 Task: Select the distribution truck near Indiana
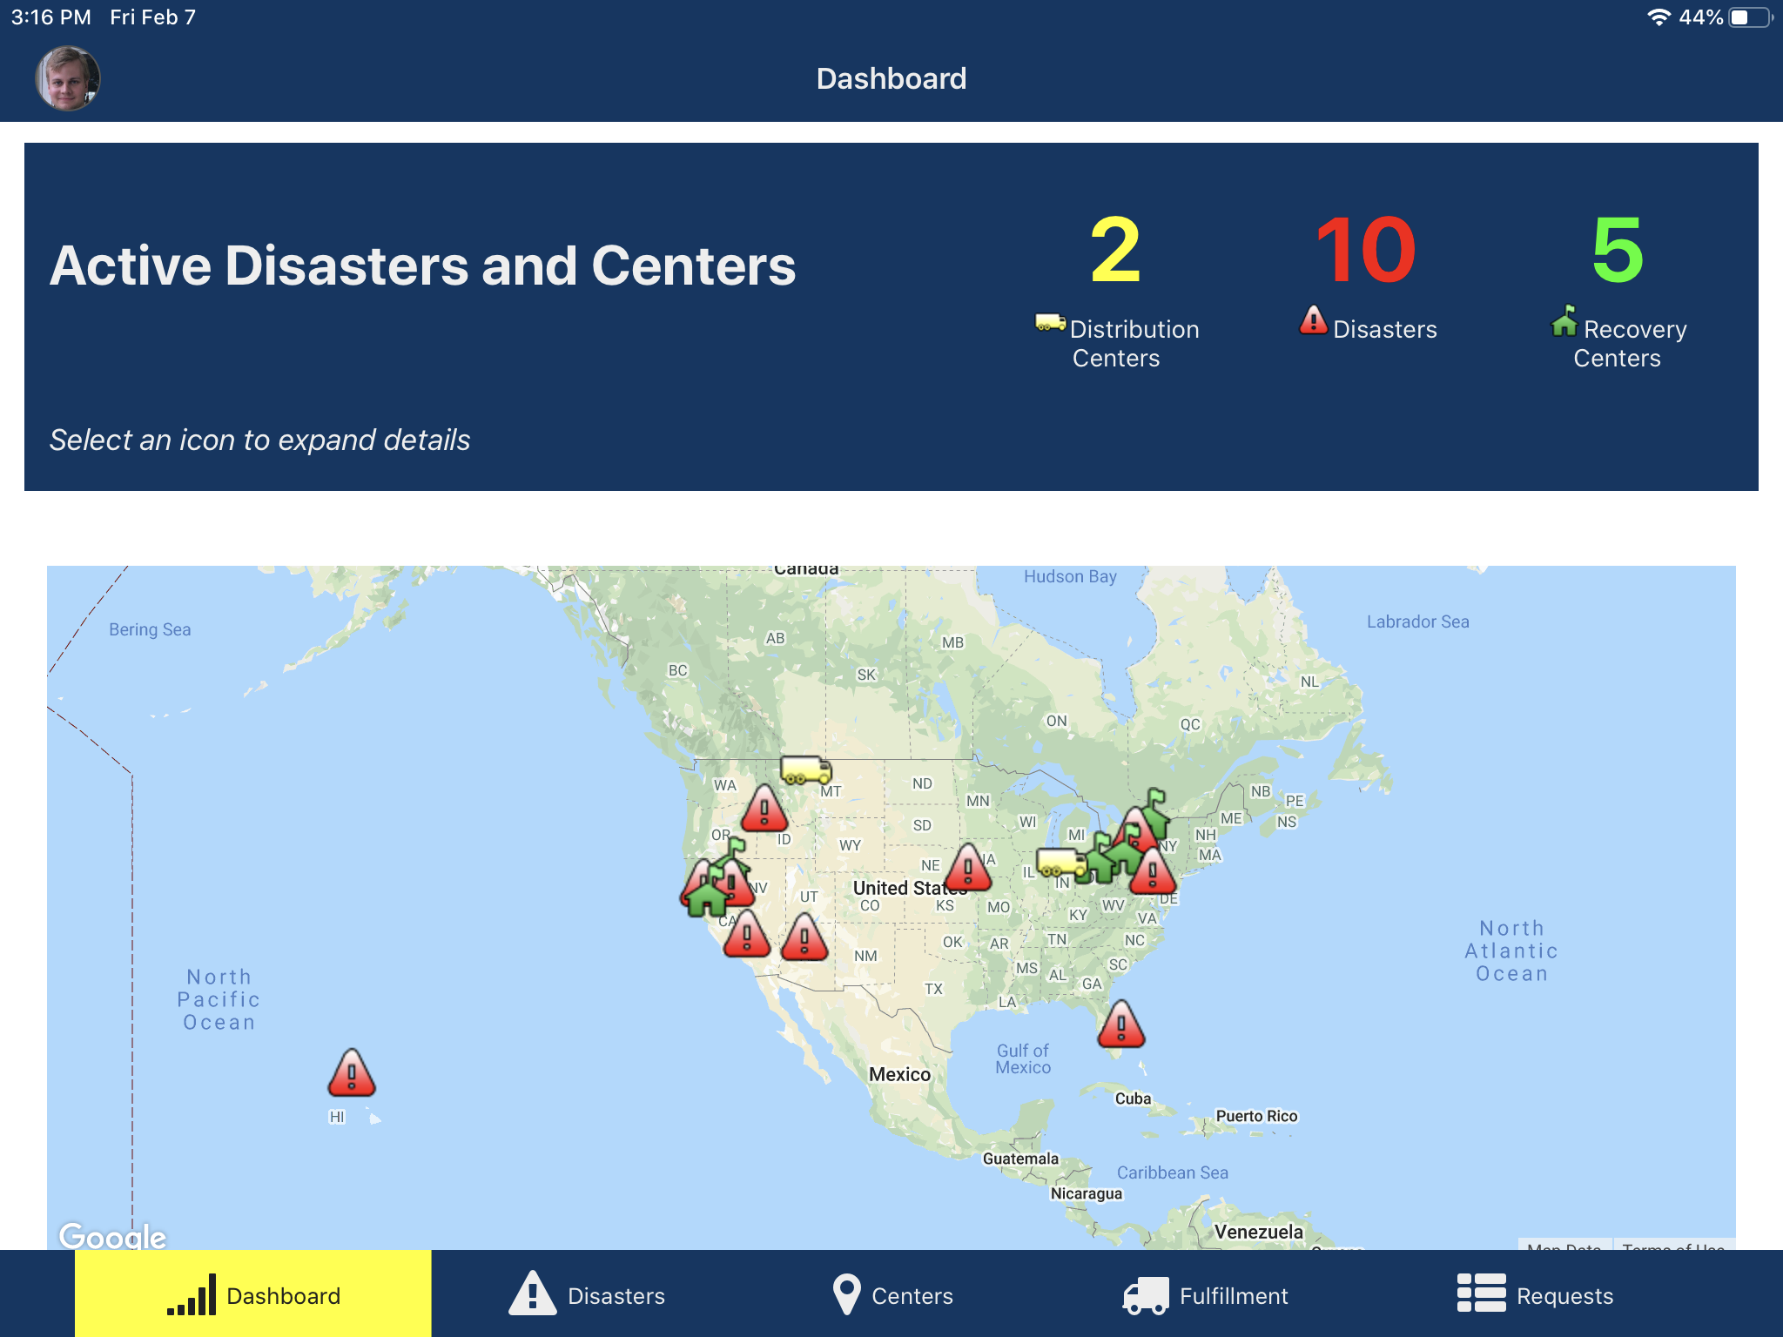(x=1059, y=863)
